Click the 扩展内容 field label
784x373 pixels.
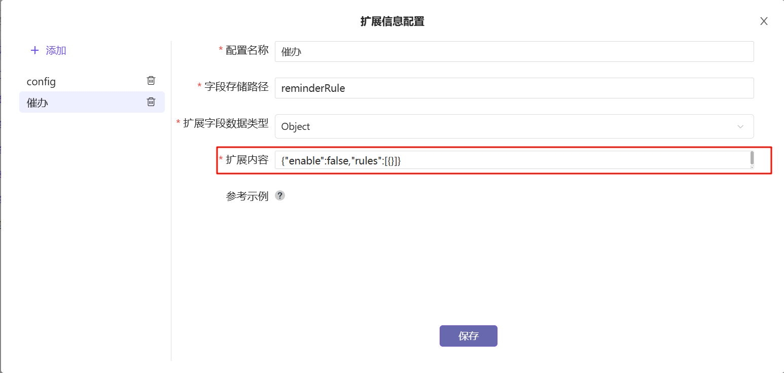[x=246, y=159]
